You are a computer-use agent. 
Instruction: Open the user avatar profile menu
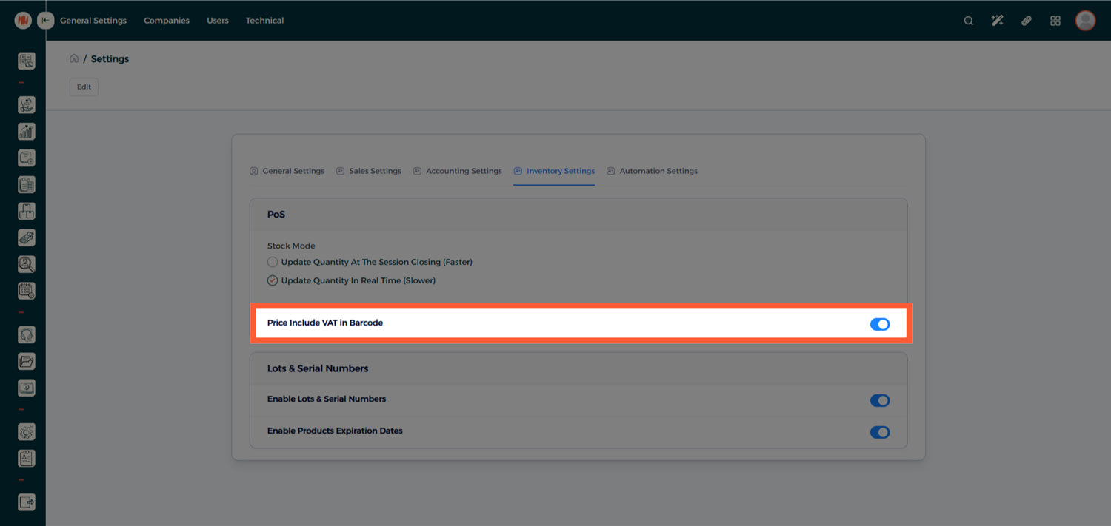tap(1085, 21)
